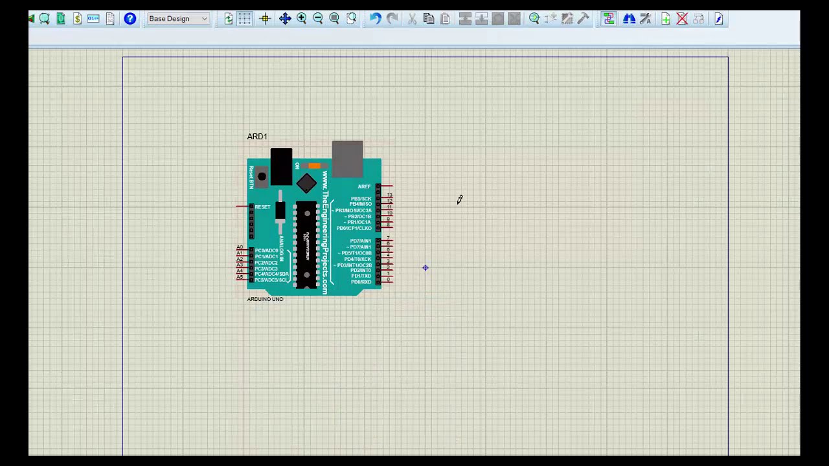Click the RESET pin on the Arduino

(242, 206)
